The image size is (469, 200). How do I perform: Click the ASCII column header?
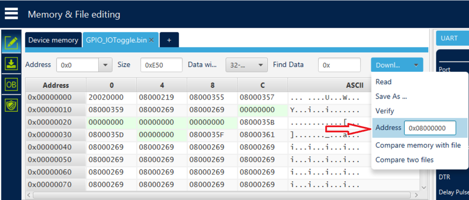pyautogui.click(x=355, y=85)
